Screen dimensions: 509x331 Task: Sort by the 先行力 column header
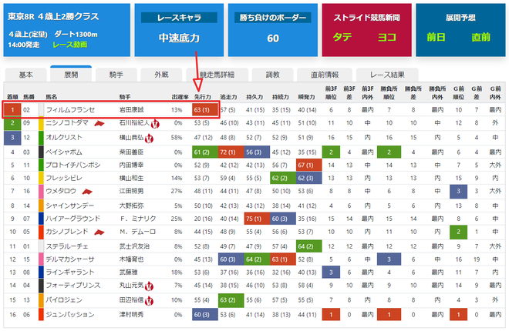pyautogui.click(x=203, y=97)
